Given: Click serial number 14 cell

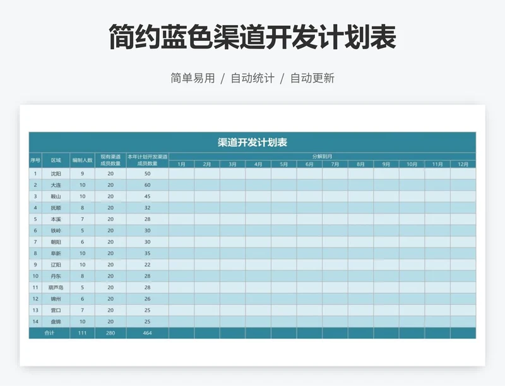Looking at the screenshot, I should tap(35, 322).
